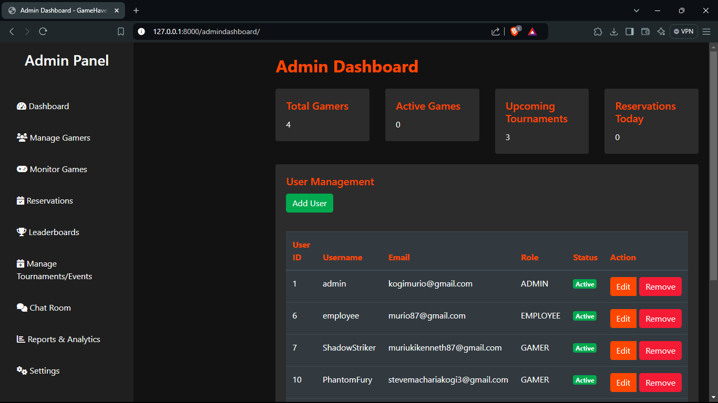The width and height of the screenshot is (718, 403).
Task: Open the browser hamburger menu
Action: click(x=706, y=31)
